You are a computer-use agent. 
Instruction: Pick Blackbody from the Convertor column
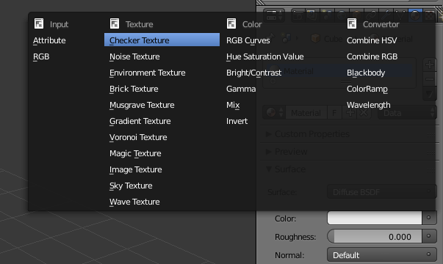366,73
